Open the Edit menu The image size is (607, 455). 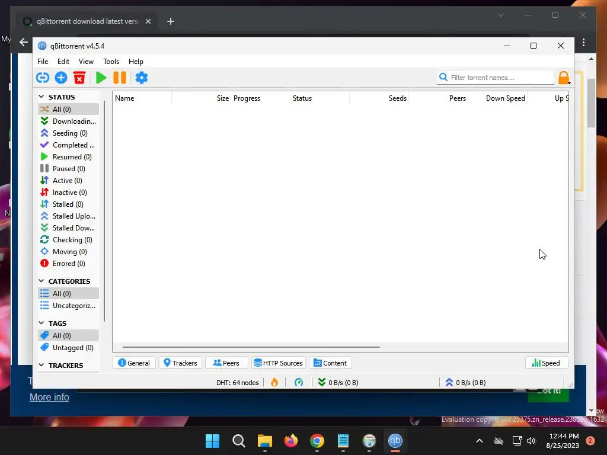tap(63, 62)
